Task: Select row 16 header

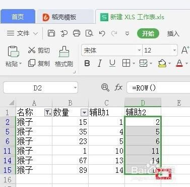Action: click(x=8, y=179)
